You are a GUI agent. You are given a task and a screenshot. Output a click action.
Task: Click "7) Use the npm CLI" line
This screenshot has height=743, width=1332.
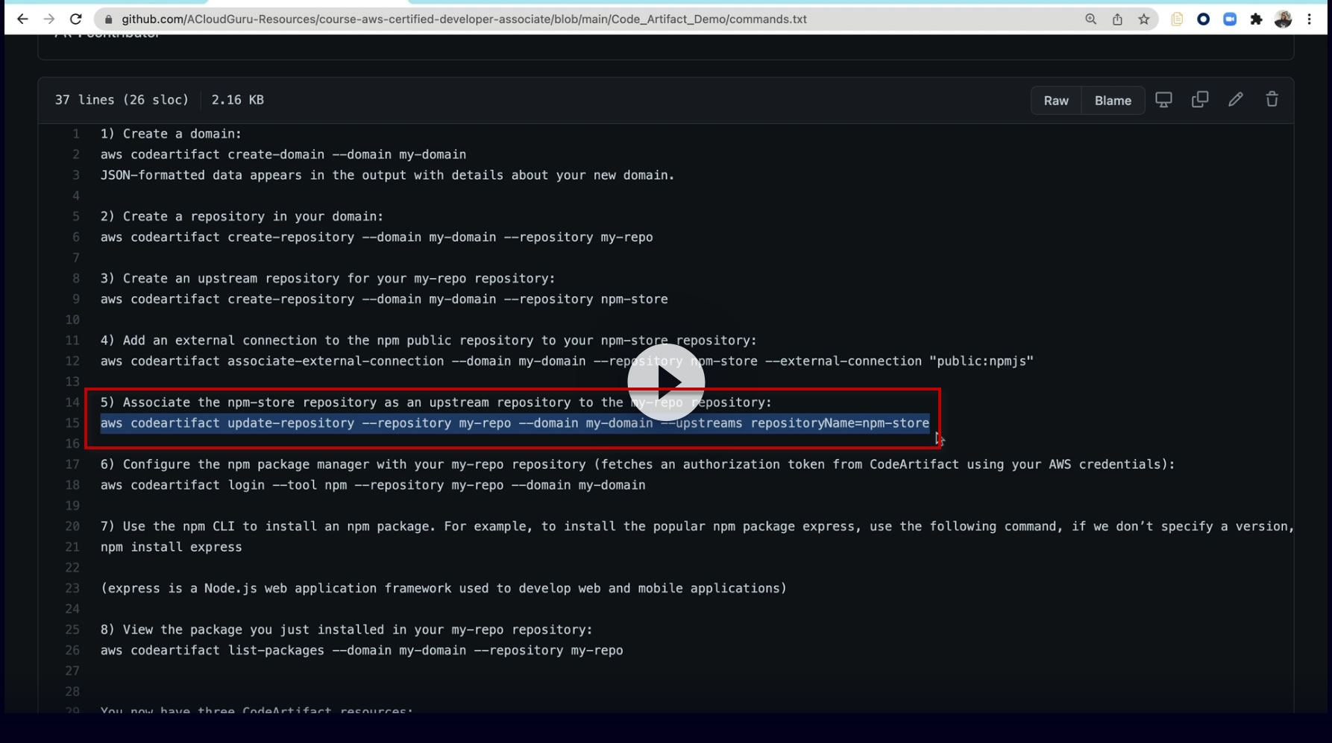tap(697, 526)
